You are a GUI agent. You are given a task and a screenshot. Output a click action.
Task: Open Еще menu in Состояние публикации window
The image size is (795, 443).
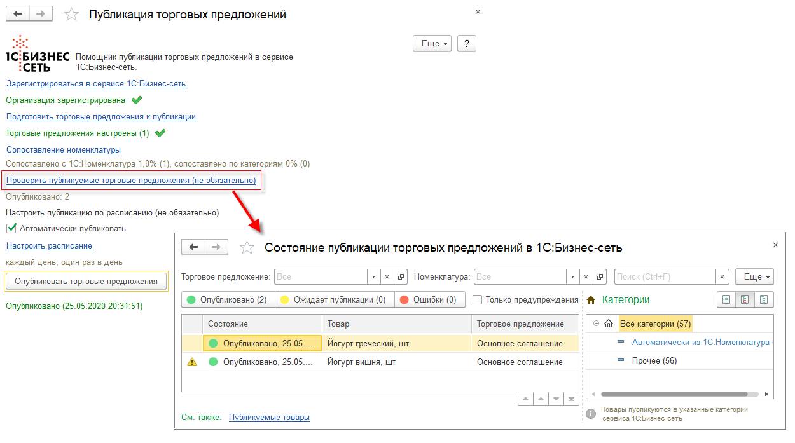(x=755, y=277)
